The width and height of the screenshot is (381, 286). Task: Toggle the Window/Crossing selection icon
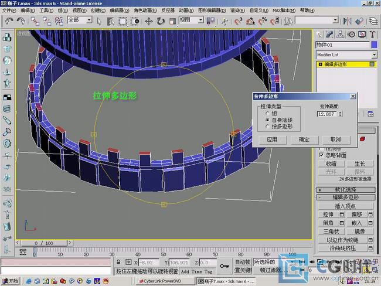pyautogui.click(x=135, y=21)
